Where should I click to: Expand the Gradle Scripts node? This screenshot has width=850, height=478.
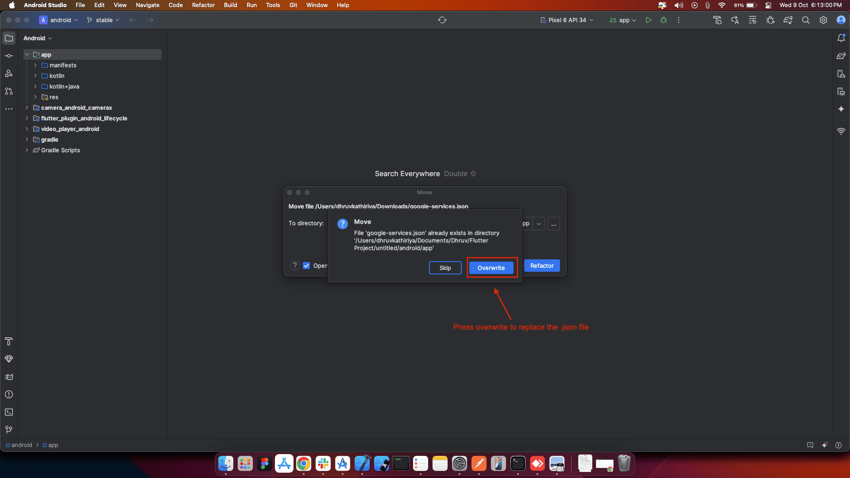[27, 150]
